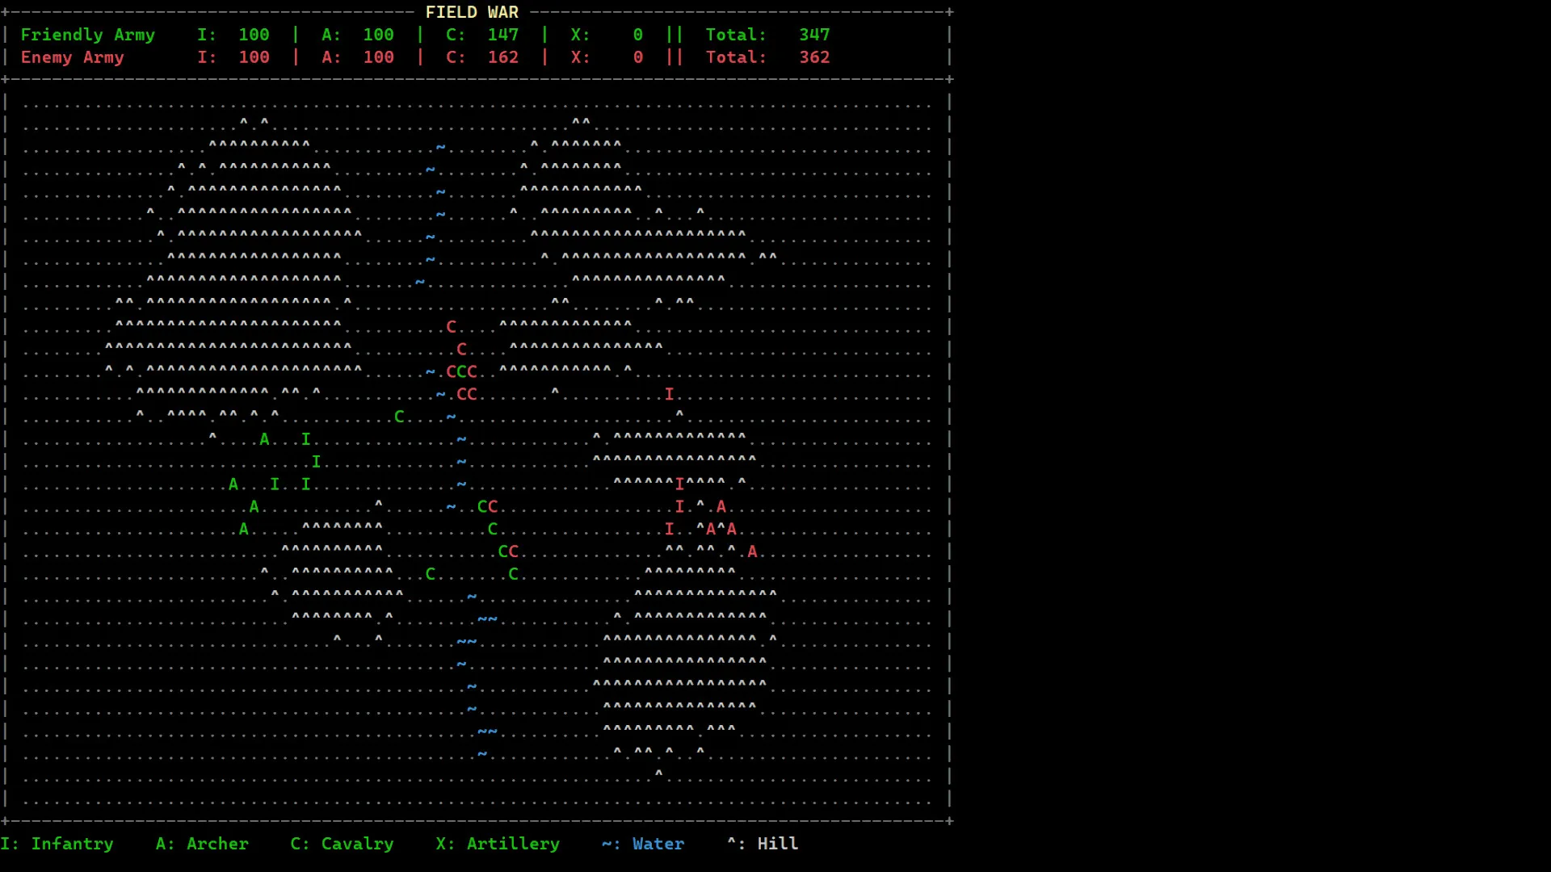This screenshot has height=872, width=1551.
Task: Select Enemy Army total value 362
Action: [x=814, y=57]
